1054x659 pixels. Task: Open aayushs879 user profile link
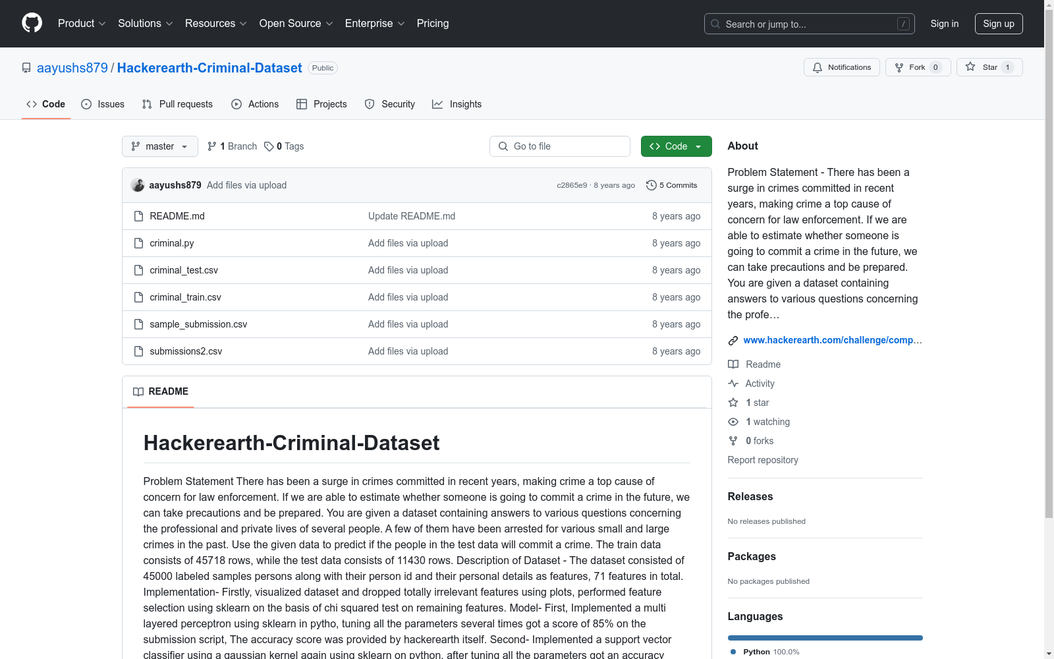[72, 68]
